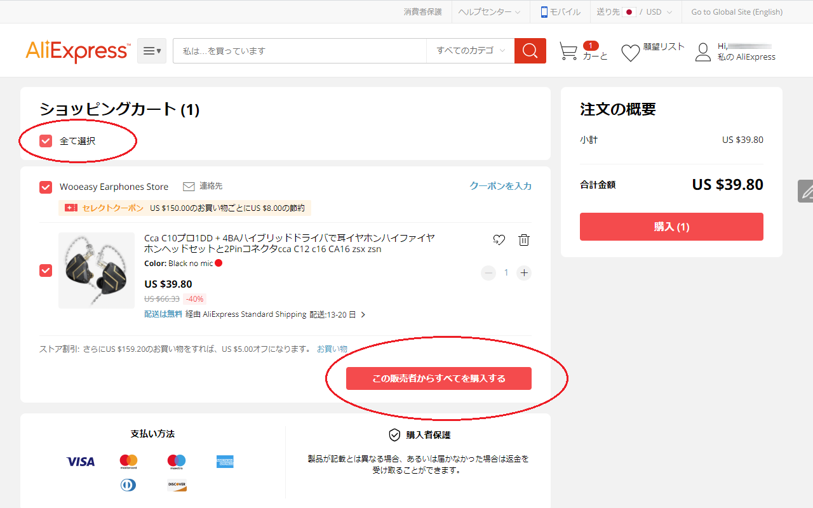Image resolution: width=813 pixels, height=508 pixels.
Task: Click the search magnifier button
Action: tap(530, 51)
